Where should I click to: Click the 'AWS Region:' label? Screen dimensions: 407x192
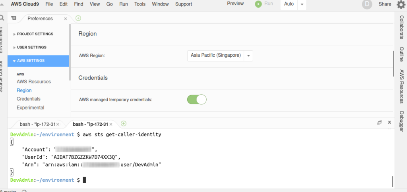click(92, 56)
